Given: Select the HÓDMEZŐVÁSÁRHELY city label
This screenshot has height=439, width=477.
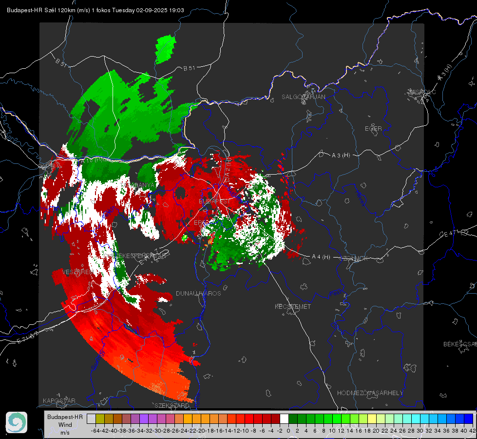Looking at the screenshot, I should coord(370,393).
